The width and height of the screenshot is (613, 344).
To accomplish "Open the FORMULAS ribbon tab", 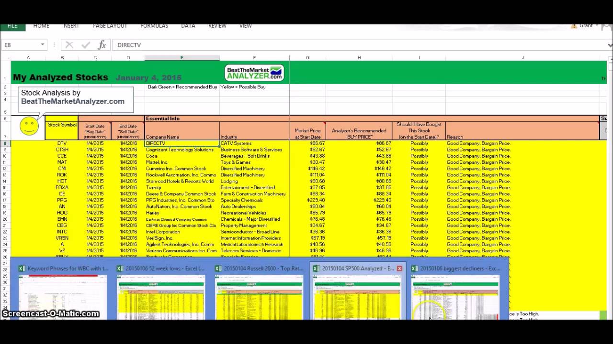I will coord(154,26).
